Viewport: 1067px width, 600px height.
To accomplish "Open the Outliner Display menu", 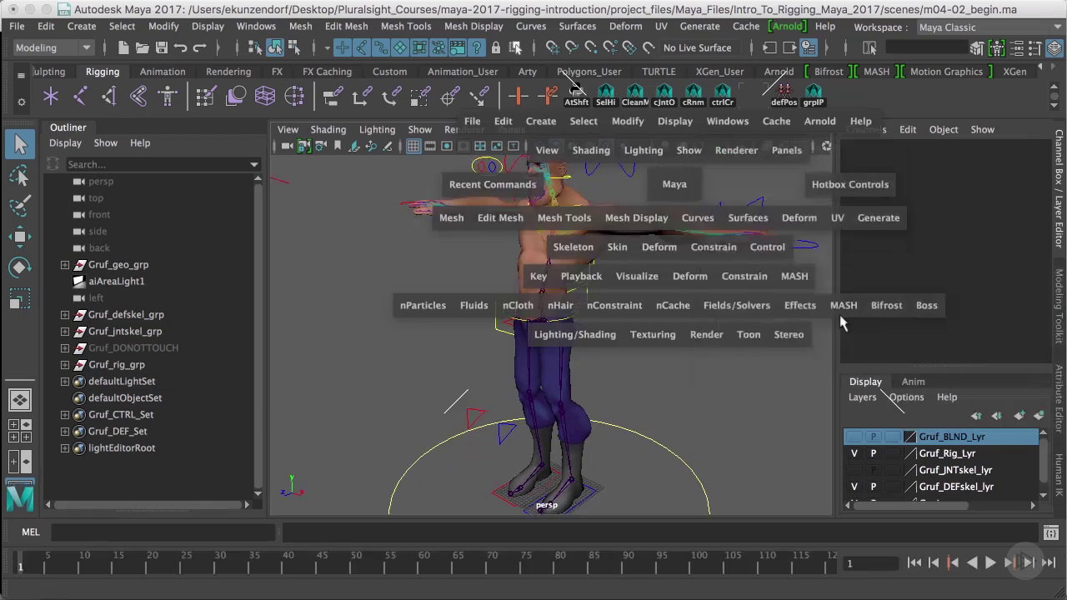I will point(65,143).
